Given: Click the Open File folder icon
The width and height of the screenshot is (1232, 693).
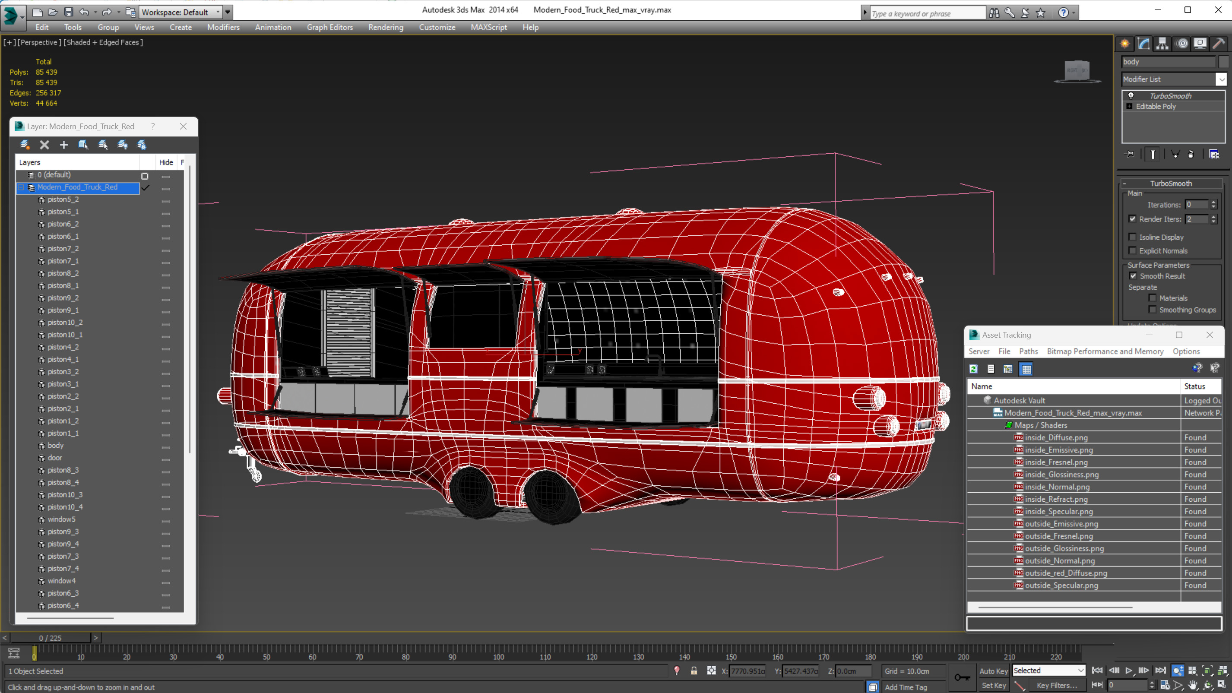Looking at the screenshot, I should coord(53,12).
